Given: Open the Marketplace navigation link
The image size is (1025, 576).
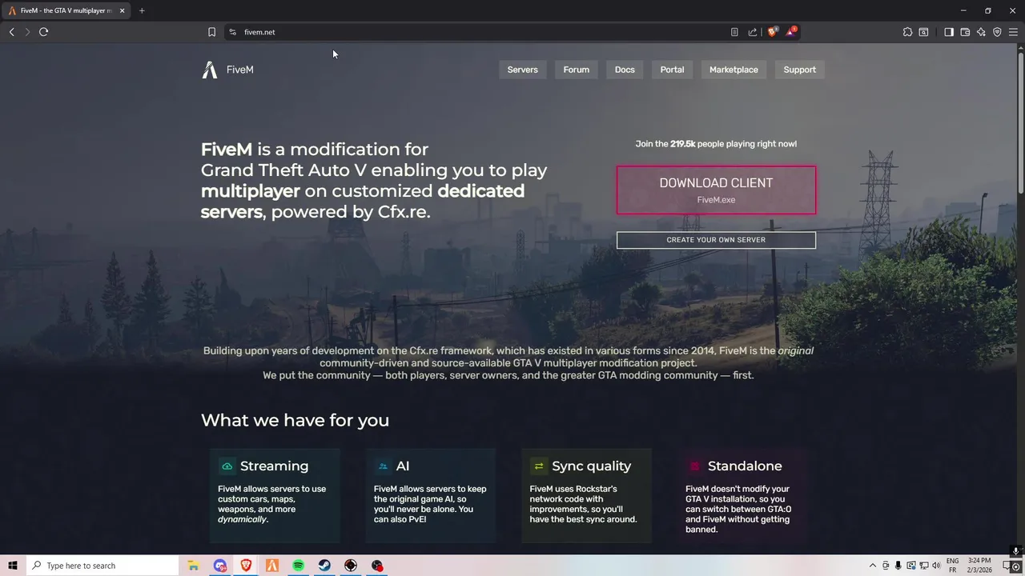Looking at the screenshot, I should [x=734, y=70].
